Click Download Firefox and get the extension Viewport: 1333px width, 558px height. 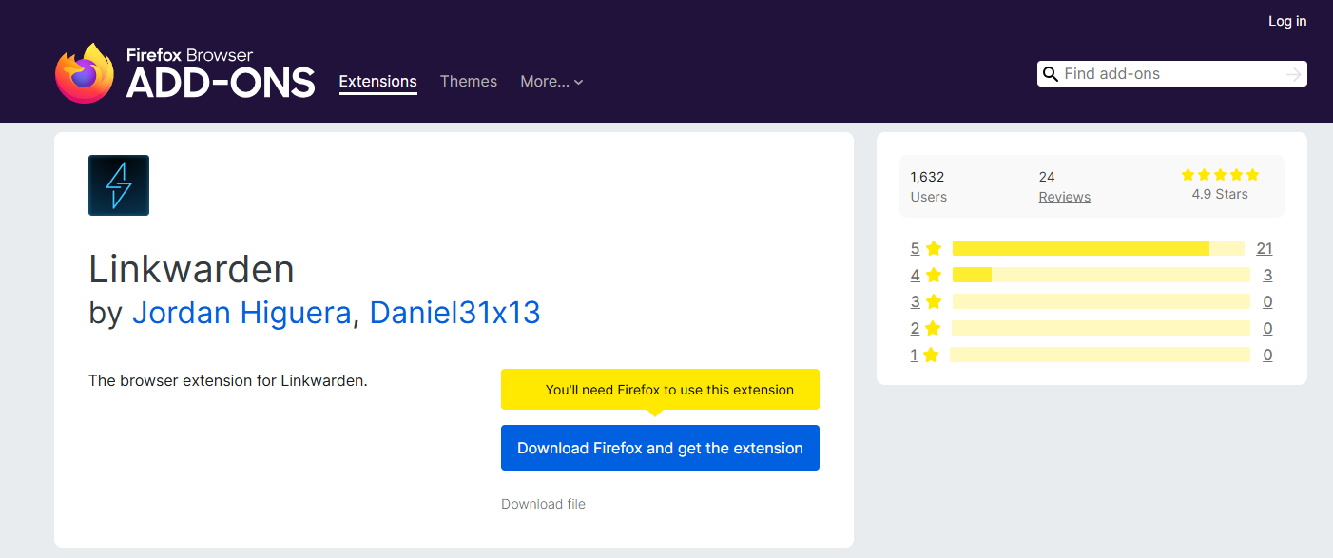660,448
